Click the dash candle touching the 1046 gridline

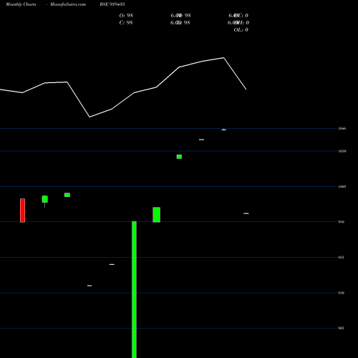tap(224, 130)
